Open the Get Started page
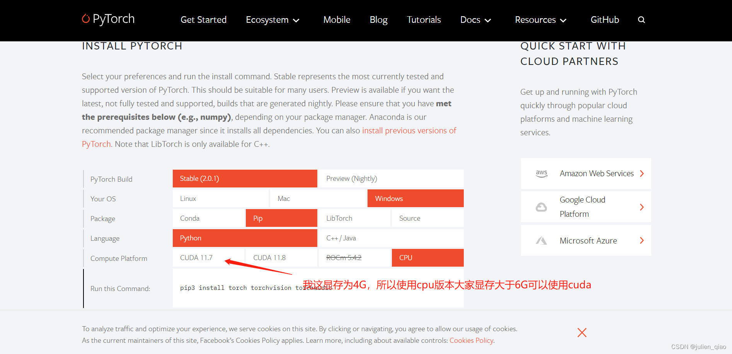This screenshot has width=732, height=354. click(x=203, y=20)
